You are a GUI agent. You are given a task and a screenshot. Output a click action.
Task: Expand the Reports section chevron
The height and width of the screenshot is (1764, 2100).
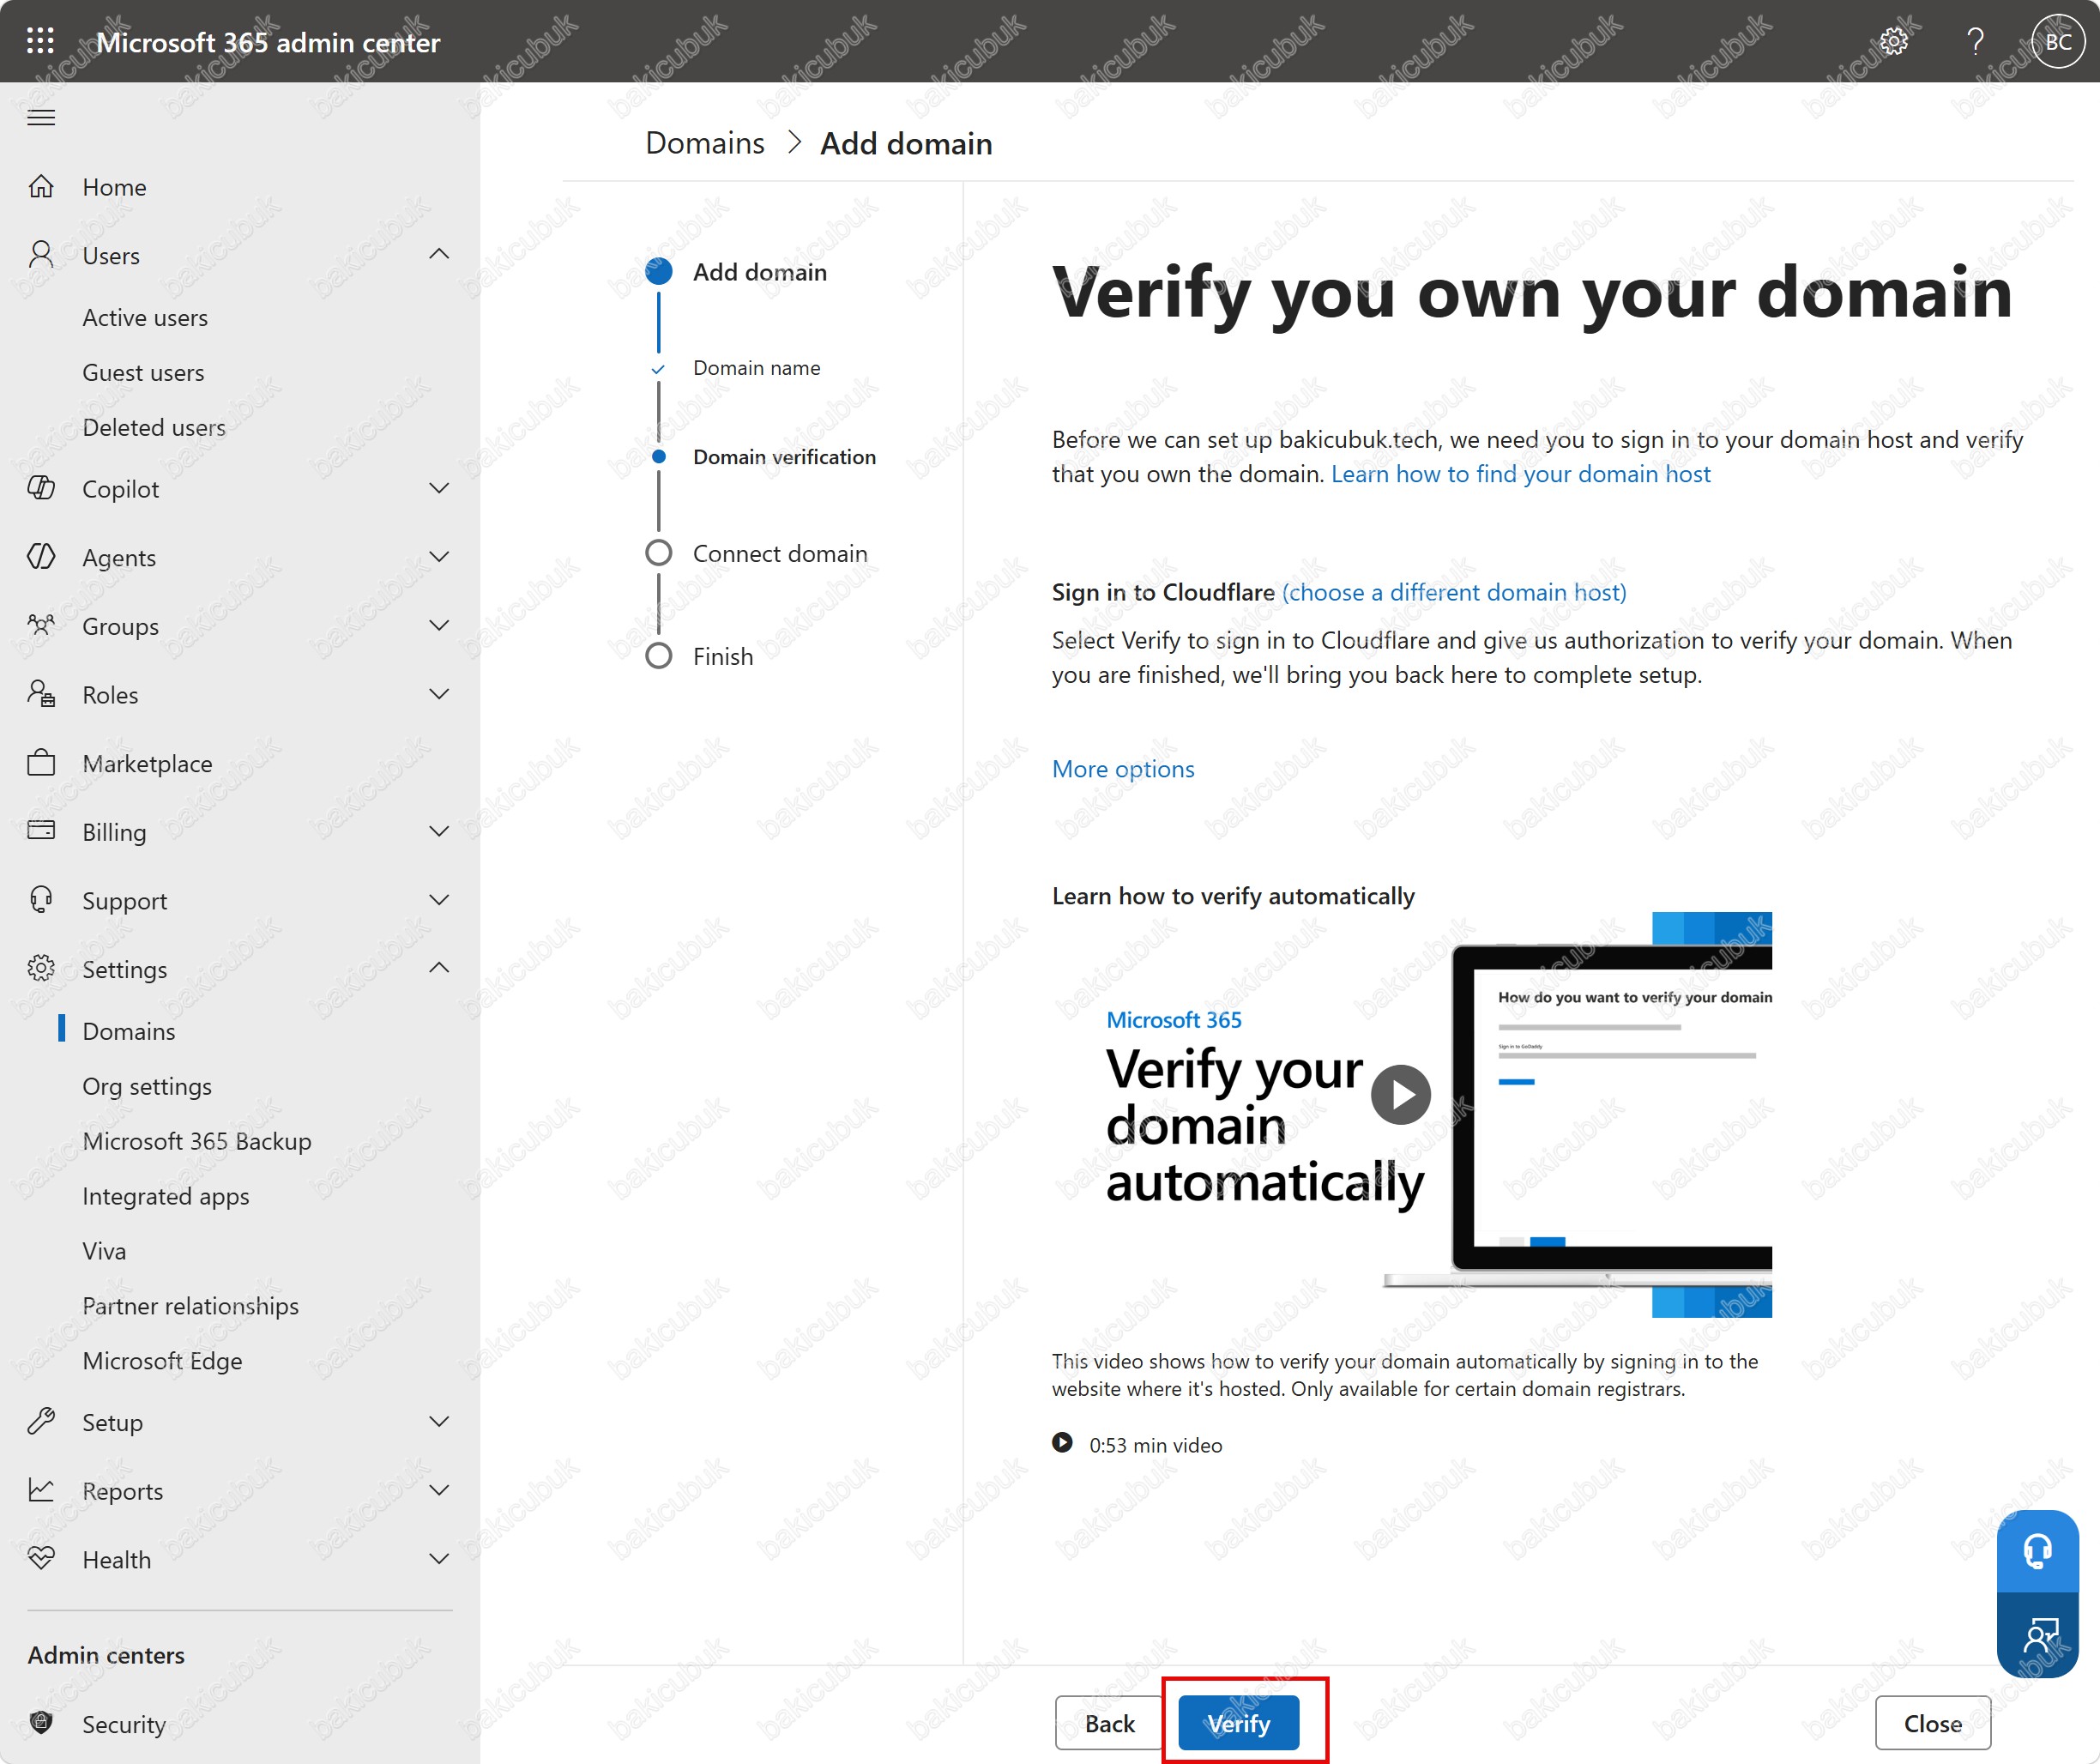coord(439,1491)
